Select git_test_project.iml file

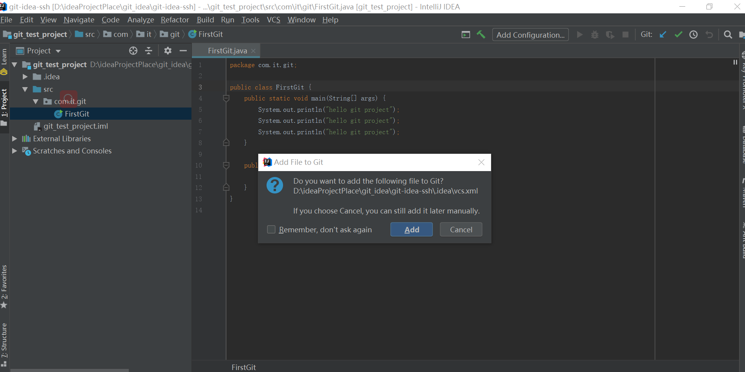click(75, 126)
